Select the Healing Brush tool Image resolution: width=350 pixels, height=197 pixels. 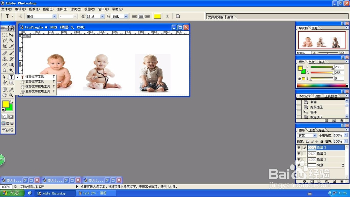click(x=5, y=53)
